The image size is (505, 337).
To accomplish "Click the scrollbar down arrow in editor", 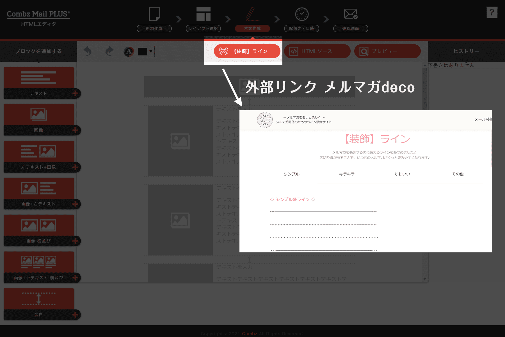I will tap(425, 279).
